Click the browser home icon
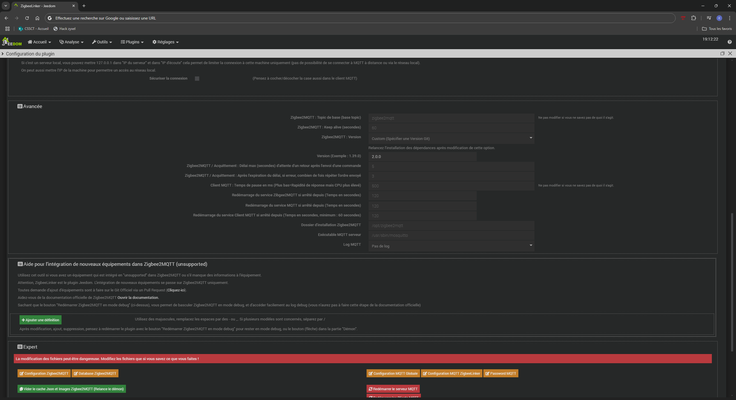The height and width of the screenshot is (400, 736). tap(37, 18)
